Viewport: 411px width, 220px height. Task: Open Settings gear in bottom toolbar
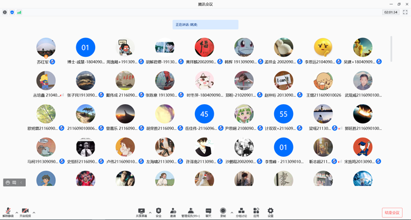coord(271,212)
